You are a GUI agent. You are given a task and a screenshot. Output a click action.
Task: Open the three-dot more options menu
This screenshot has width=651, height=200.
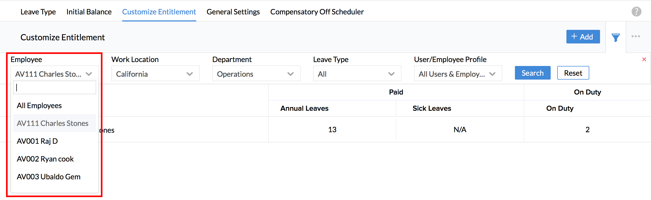click(635, 36)
